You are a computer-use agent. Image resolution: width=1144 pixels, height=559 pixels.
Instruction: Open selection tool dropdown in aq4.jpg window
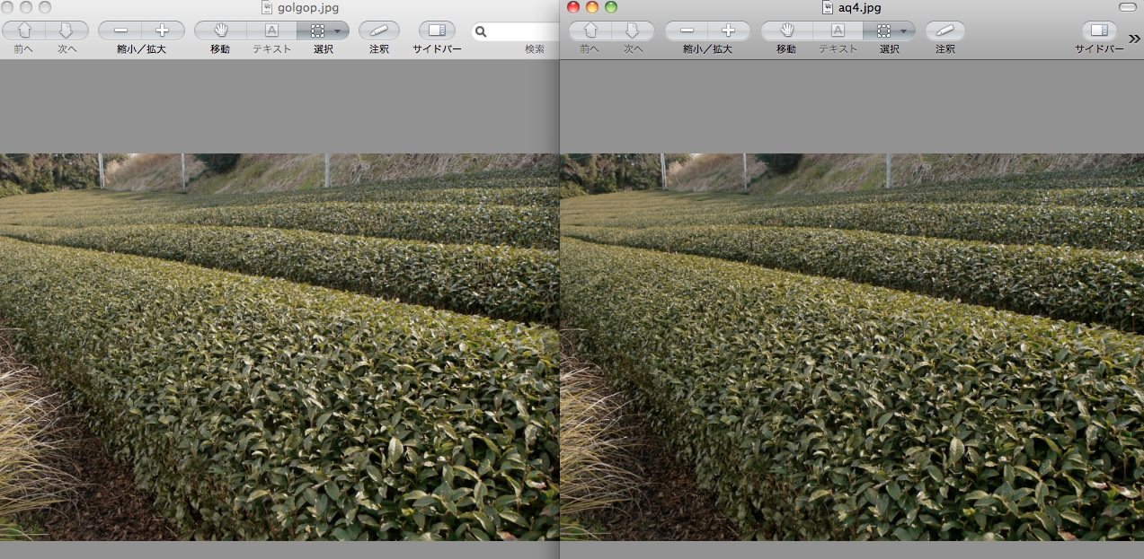click(x=903, y=31)
